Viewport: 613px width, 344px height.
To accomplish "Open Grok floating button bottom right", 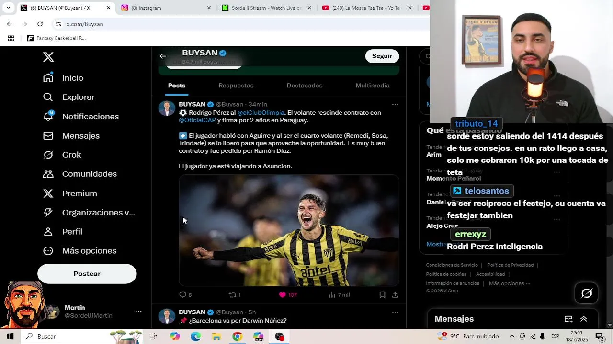I will click(587, 293).
